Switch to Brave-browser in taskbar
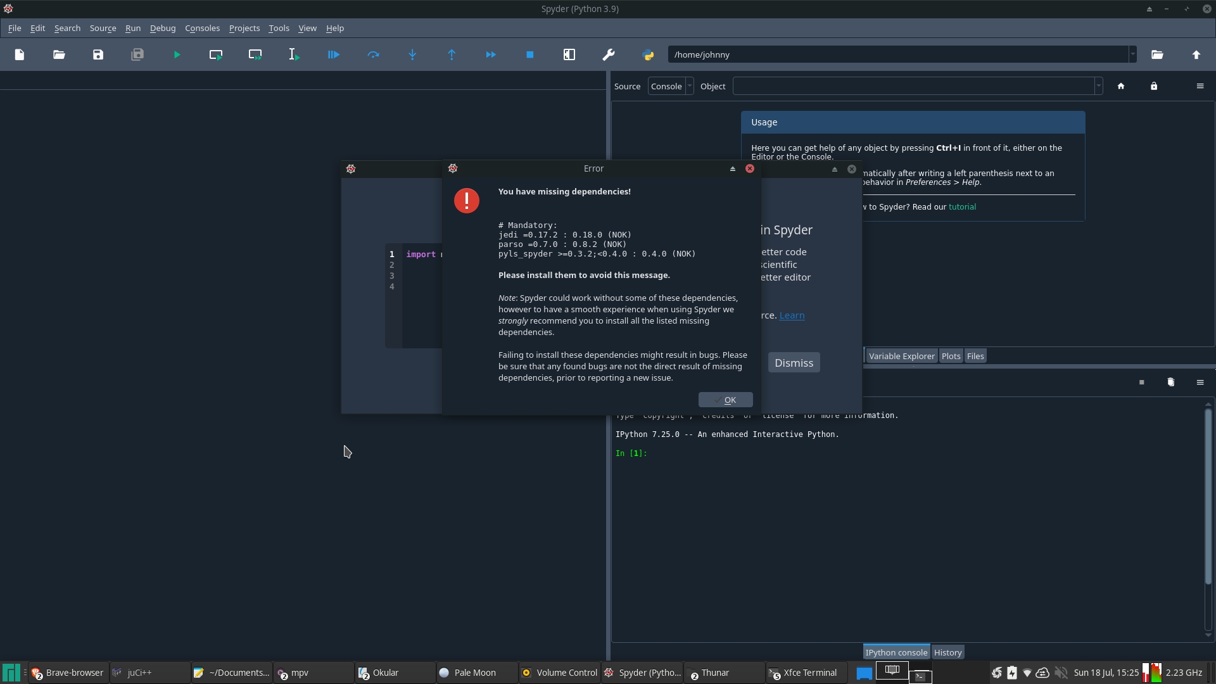1216x684 pixels. coord(68,673)
